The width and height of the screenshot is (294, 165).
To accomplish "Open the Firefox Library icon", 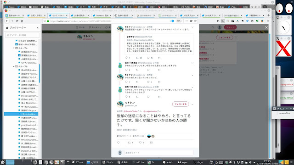I will click(218, 21).
